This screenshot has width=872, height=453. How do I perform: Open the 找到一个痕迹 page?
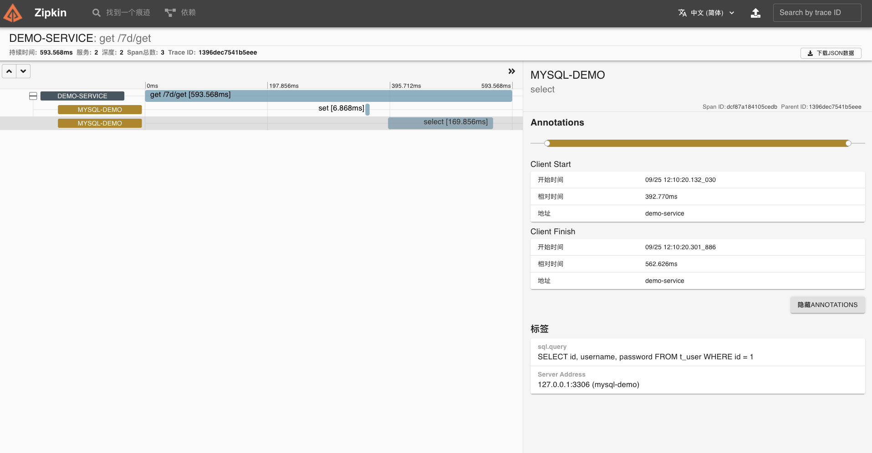coord(128,13)
